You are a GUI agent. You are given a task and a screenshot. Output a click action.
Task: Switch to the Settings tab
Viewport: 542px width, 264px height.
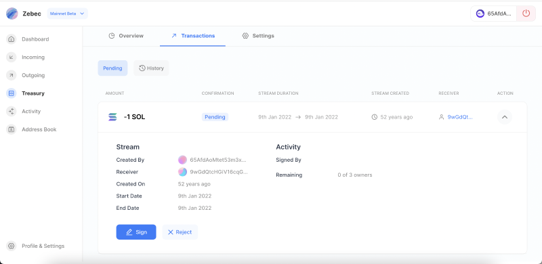(258, 36)
